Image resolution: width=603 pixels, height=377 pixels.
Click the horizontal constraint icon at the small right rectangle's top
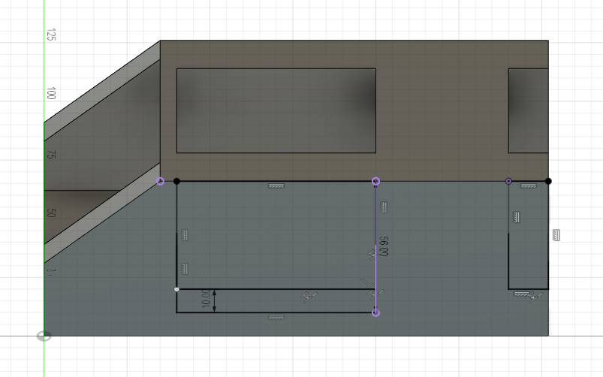[x=529, y=186]
